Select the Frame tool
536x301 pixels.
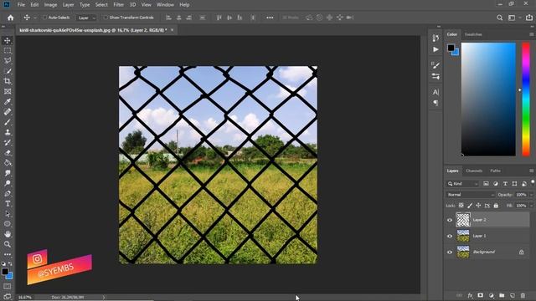pyautogui.click(x=8, y=91)
